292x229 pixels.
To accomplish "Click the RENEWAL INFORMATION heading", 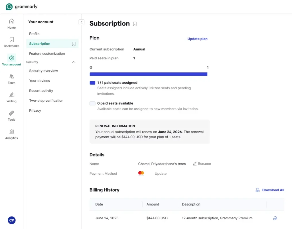I will click(x=115, y=126).
